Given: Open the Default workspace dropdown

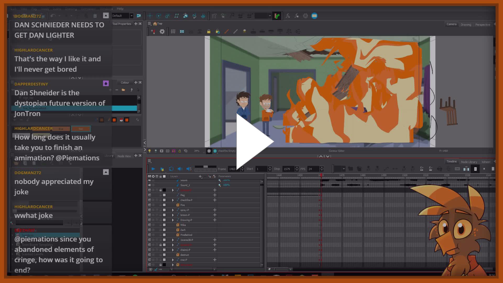Looking at the screenshot, I should tap(131, 16).
